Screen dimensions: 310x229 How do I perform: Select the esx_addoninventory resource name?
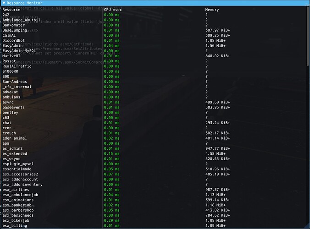pos(22,185)
